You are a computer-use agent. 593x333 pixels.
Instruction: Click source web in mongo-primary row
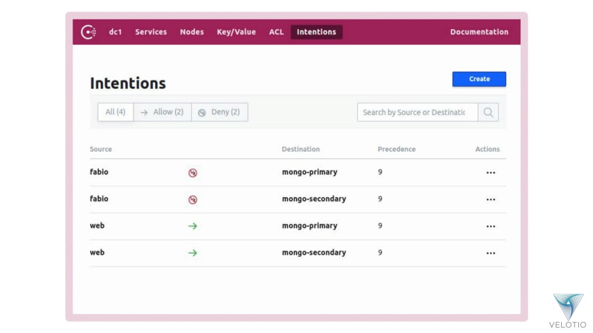tap(97, 225)
